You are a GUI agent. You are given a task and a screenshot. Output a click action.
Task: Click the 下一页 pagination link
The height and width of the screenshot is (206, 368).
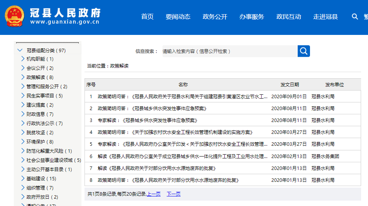click(x=173, y=194)
